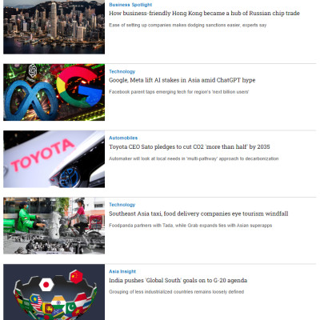Open Google, Meta lift AI stakes headline
The width and height of the screenshot is (320, 320).
[x=182, y=80]
